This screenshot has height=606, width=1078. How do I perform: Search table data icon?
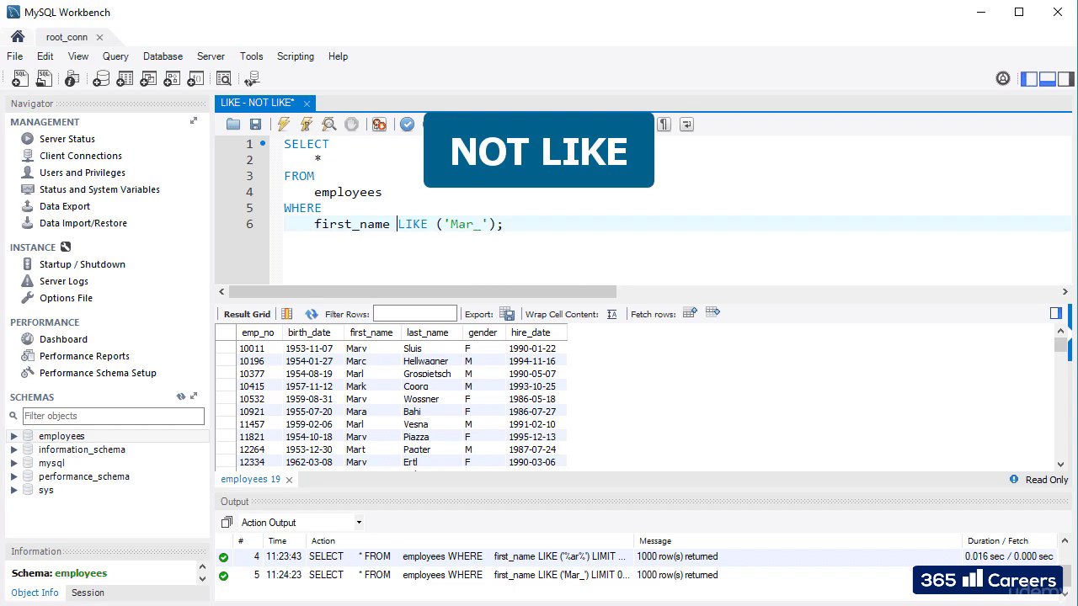[x=224, y=79]
